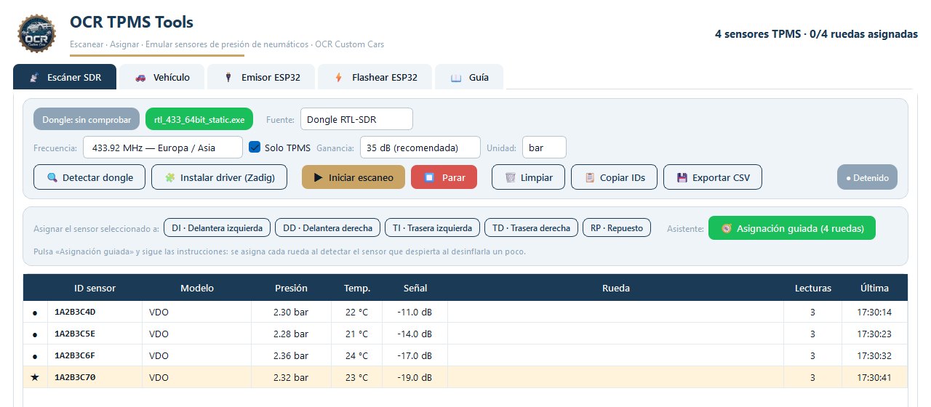Click the play icon on Iniciar escaneo

click(x=318, y=177)
